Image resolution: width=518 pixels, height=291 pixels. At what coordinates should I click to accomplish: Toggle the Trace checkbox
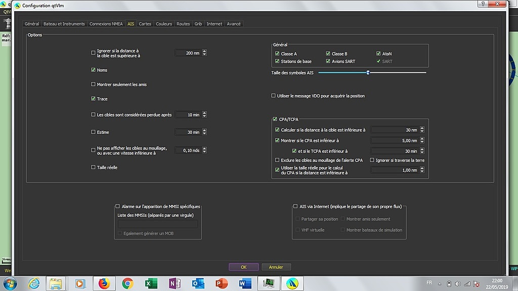coord(93,99)
